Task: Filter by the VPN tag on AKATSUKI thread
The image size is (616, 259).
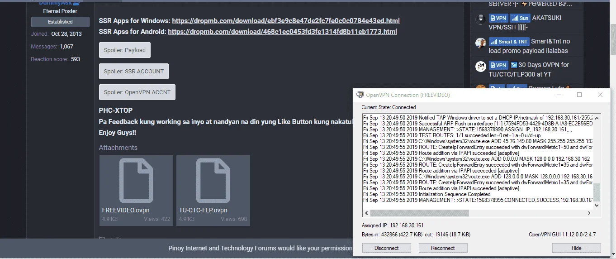Action: [498, 18]
